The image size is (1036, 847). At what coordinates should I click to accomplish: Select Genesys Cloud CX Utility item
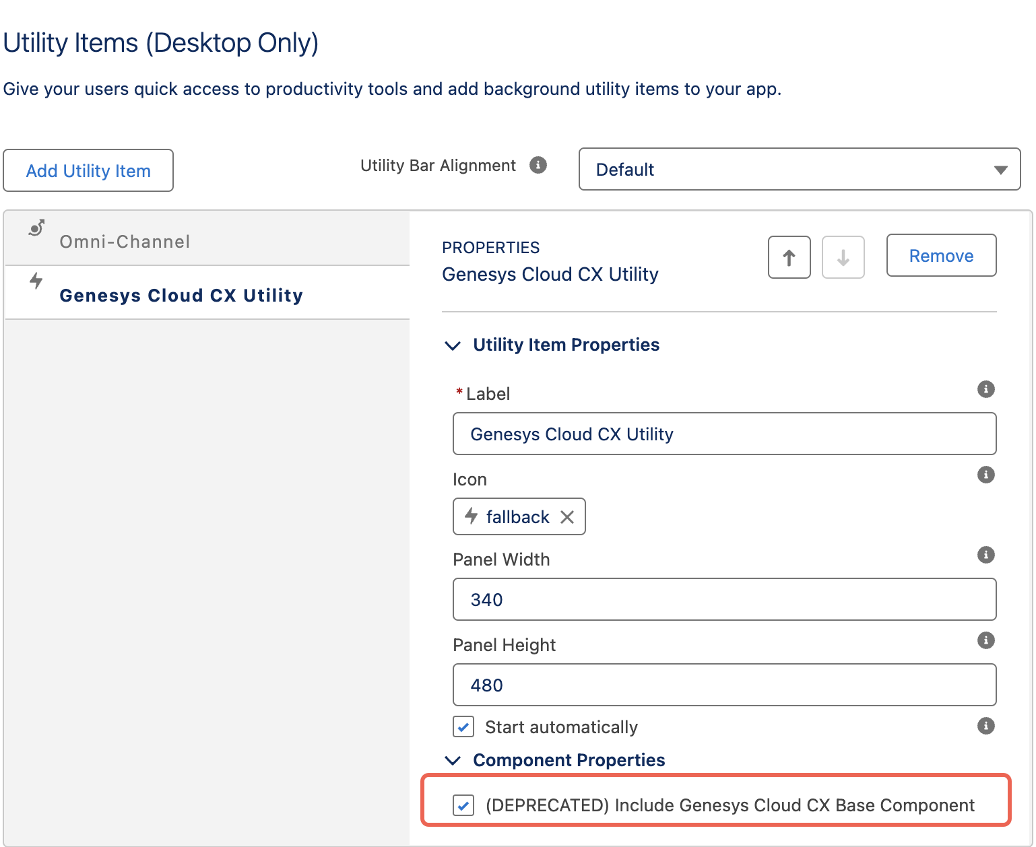tap(207, 294)
